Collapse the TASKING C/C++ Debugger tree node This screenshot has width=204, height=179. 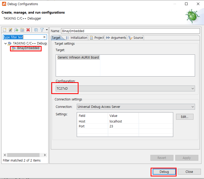5,43
